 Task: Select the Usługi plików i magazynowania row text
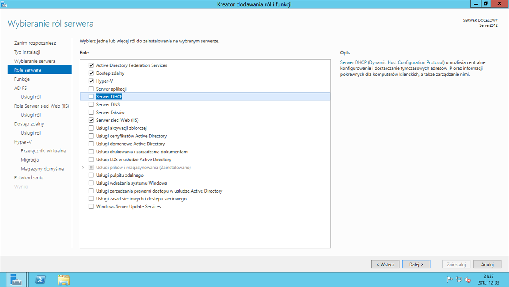pyautogui.click(x=143, y=168)
